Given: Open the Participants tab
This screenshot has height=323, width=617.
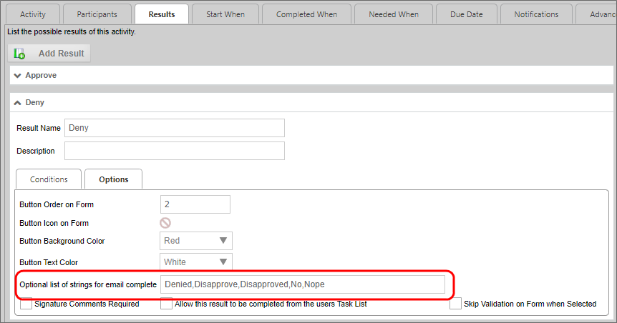Looking at the screenshot, I should coord(96,14).
